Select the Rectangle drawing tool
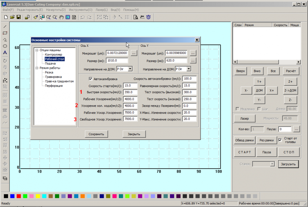 point(5,33)
